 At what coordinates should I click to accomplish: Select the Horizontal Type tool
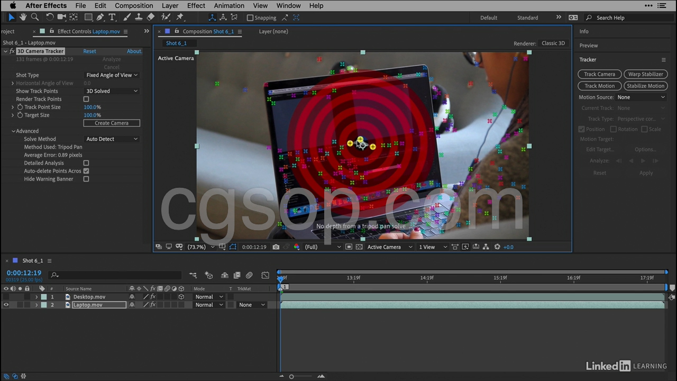point(112,17)
